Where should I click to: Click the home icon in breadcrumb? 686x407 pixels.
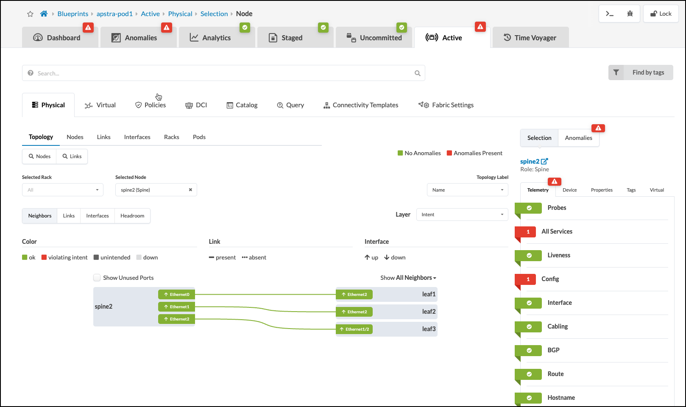coord(44,14)
